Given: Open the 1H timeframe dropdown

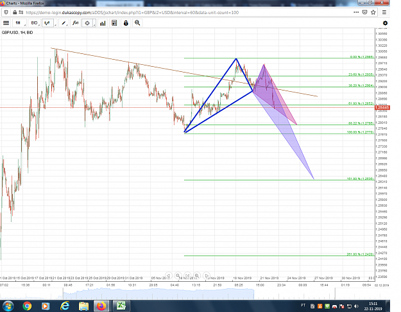Looking at the screenshot, I should point(19,23).
